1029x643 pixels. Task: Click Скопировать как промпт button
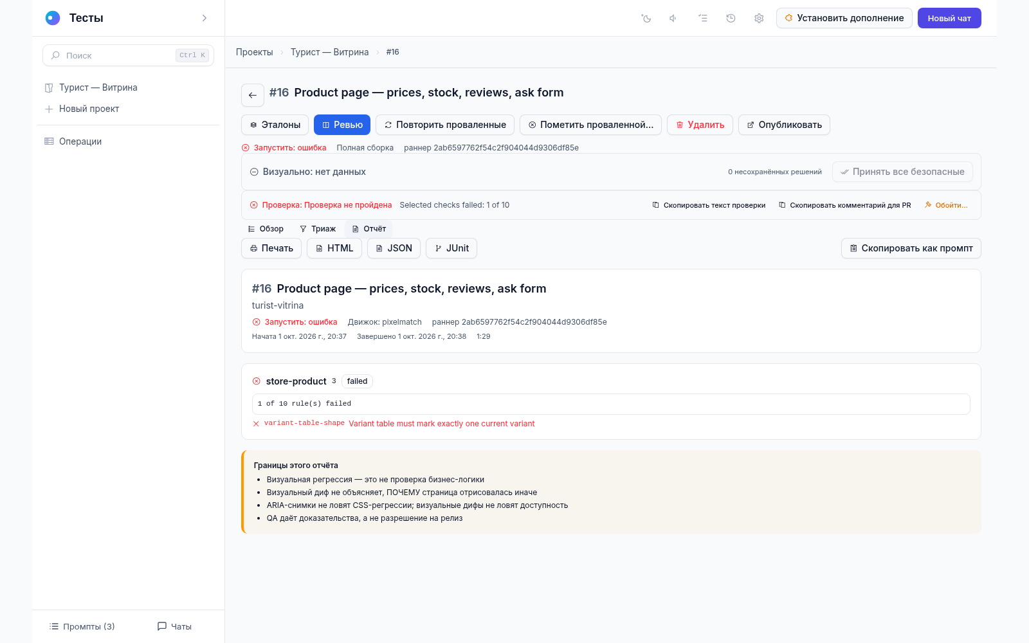tap(911, 248)
